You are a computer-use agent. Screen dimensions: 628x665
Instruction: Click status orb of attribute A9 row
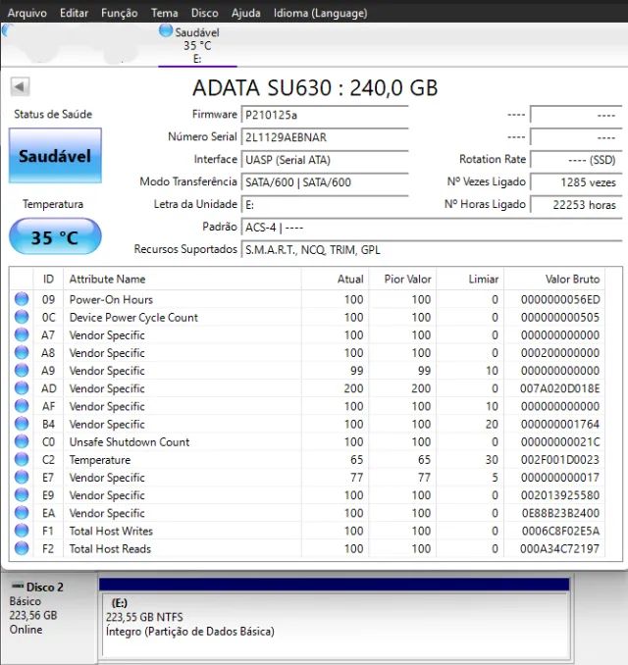(x=22, y=370)
